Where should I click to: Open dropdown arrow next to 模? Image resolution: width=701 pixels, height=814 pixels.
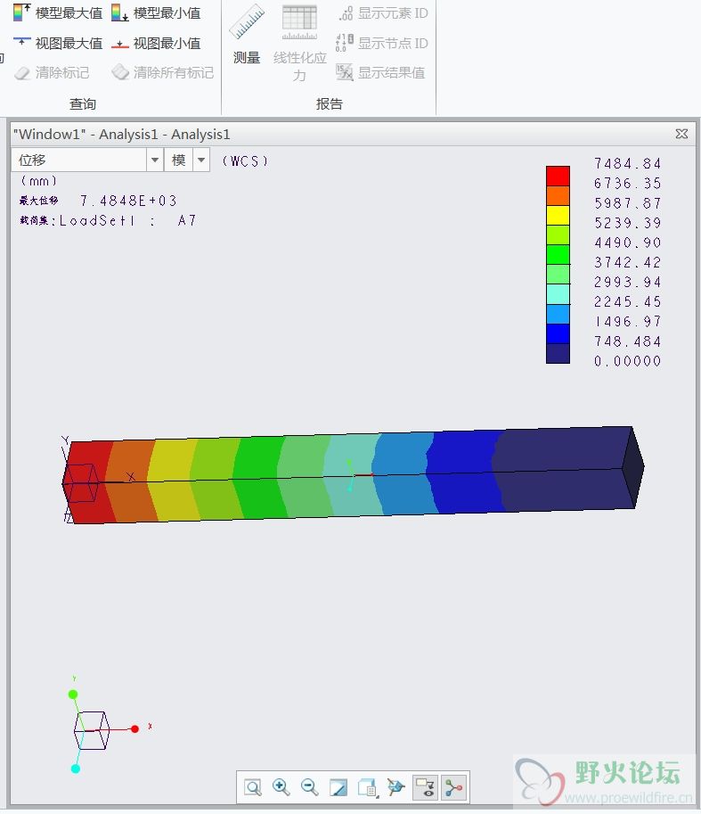(201, 160)
